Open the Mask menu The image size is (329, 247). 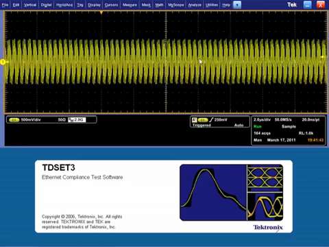pyautogui.click(x=146, y=5)
